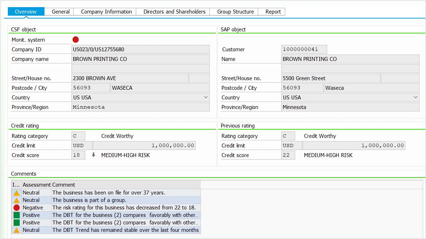Click the red monitoring system status icon
Screen dimensions: 426x239
click(75, 40)
